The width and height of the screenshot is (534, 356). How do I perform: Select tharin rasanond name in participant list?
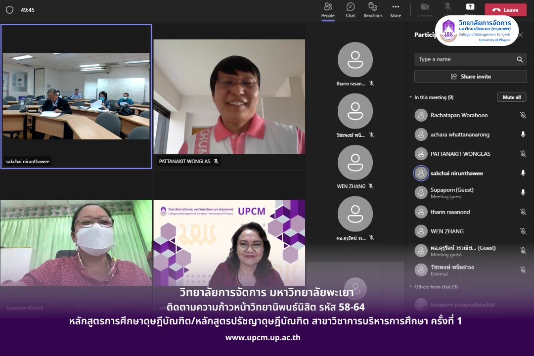450,212
